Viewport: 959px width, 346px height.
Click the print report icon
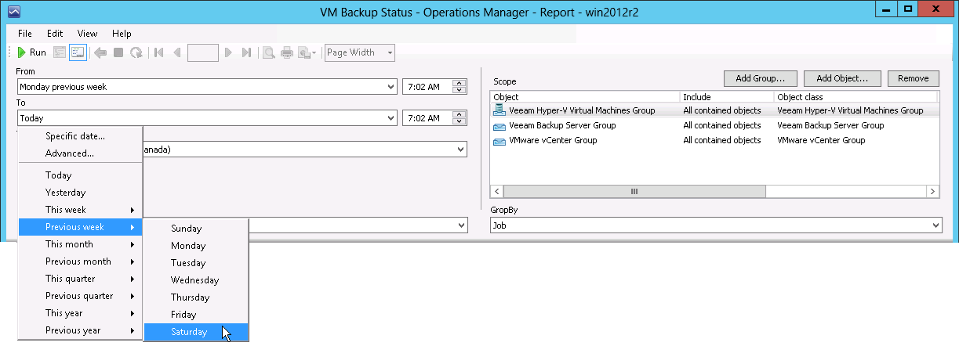[286, 52]
